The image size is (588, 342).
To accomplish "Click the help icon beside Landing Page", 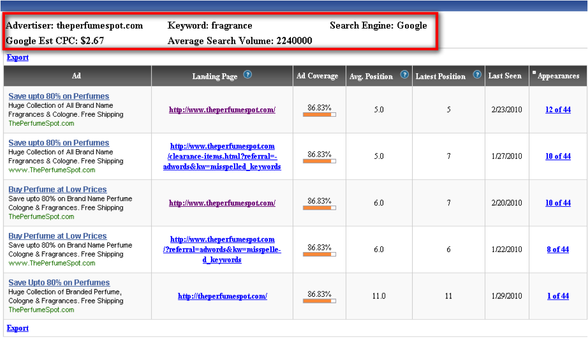I will tap(247, 74).
